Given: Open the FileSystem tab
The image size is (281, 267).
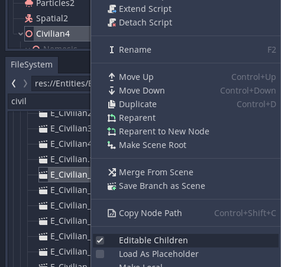Looking at the screenshot, I should click(32, 65).
